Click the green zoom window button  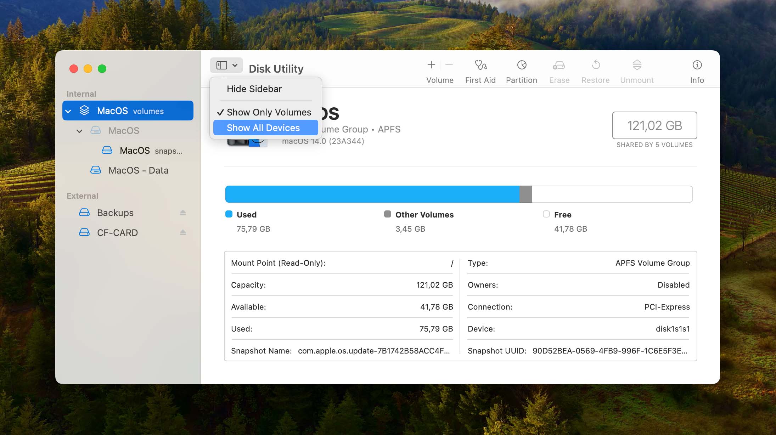coord(102,69)
